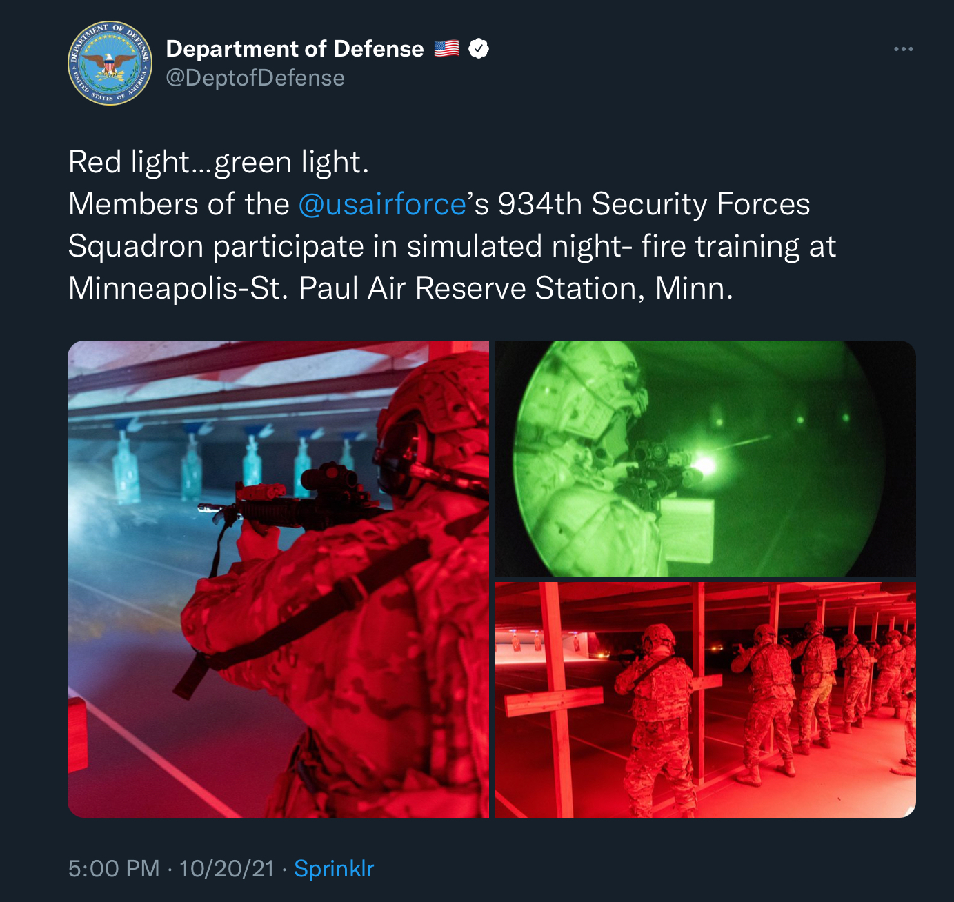Click the "934th Security Forces" text

(654, 204)
